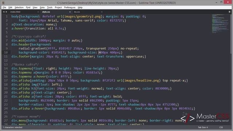
Task: Open the Edit menu
Action: pyautogui.click(x=10, y=7)
